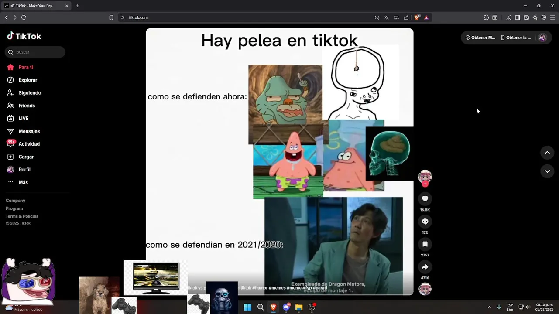Click the browser back arrow
The image size is (559, 314).
(x=6, y=17)
